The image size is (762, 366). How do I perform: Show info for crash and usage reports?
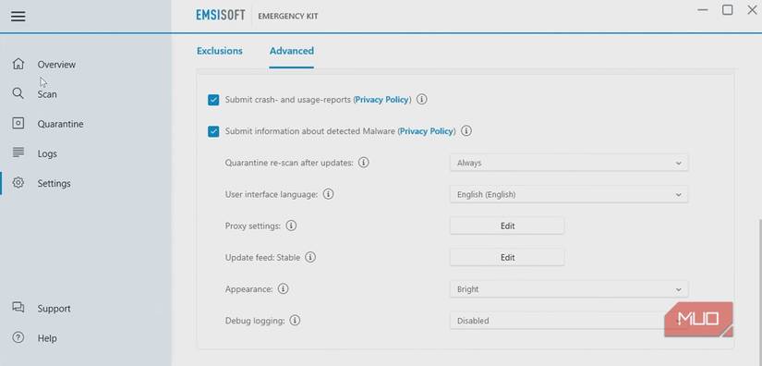pyautogui.click(x=422, y=99)
